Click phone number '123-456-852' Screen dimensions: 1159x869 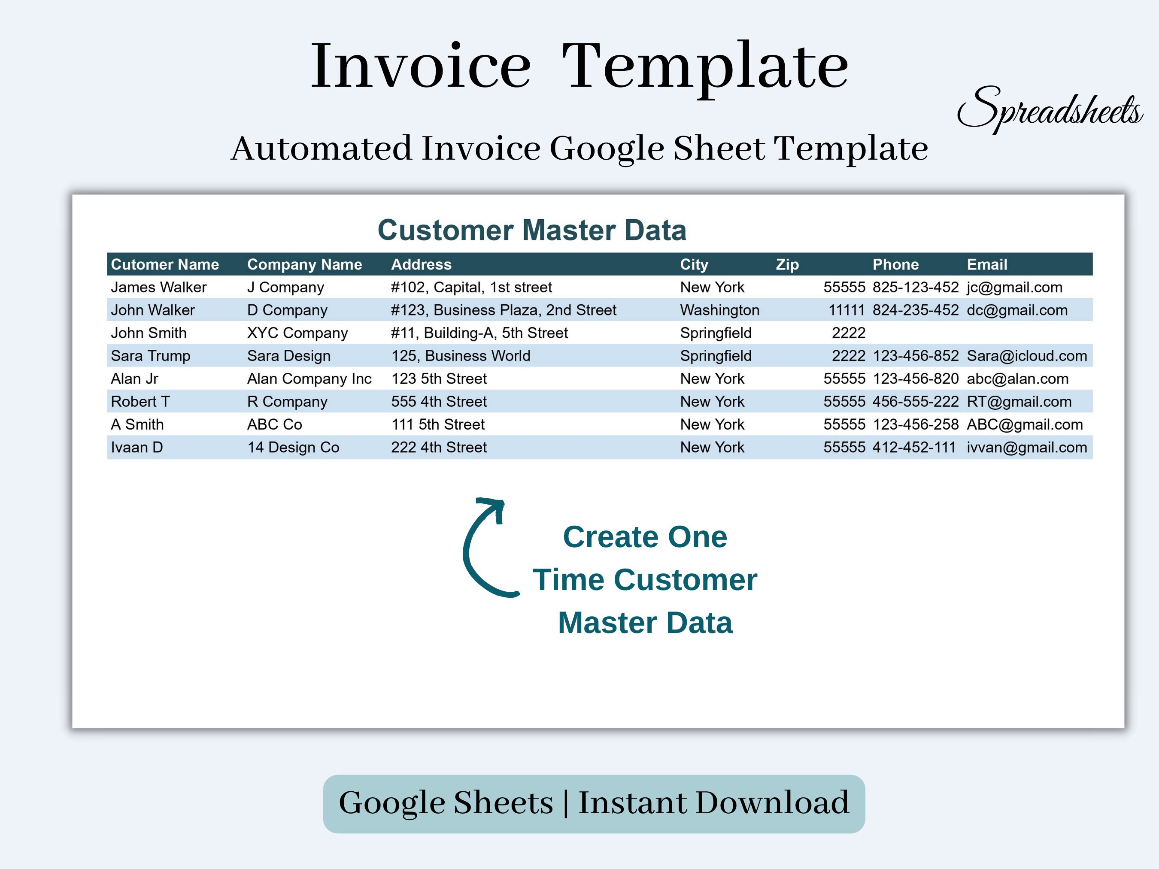click(x=915, y=356)
